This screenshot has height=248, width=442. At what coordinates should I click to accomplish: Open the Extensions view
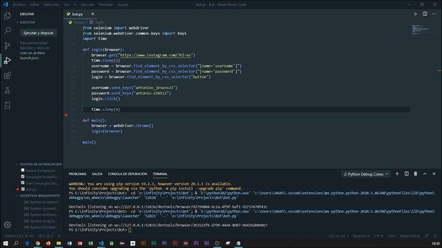click(8, 75)
